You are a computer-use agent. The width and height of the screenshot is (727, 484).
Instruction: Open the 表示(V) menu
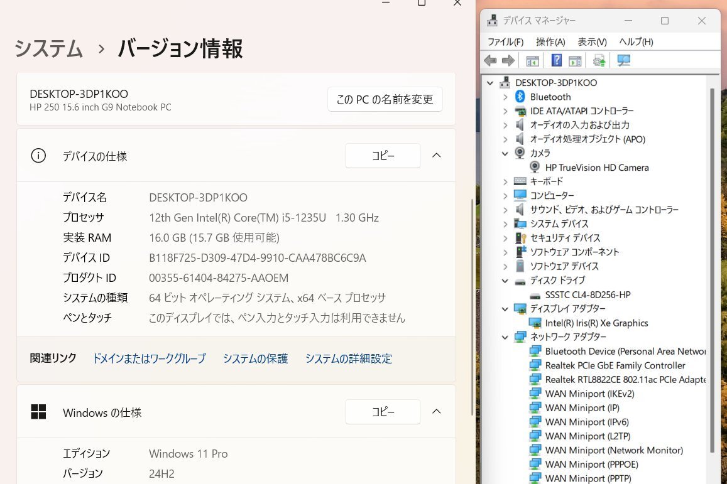[x=592, y=41]
